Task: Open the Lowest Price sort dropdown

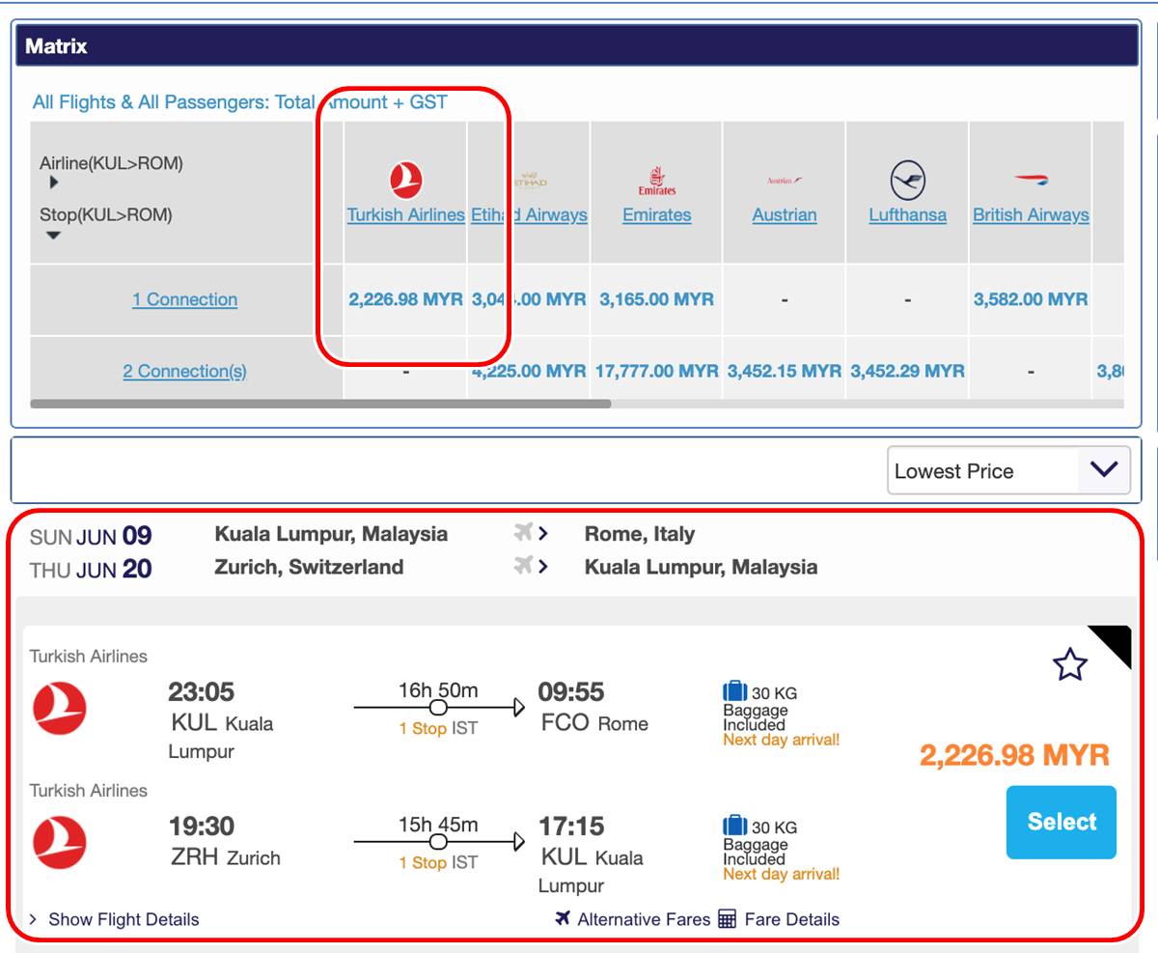Action: pyautogui.click(x=1008, y=471)
